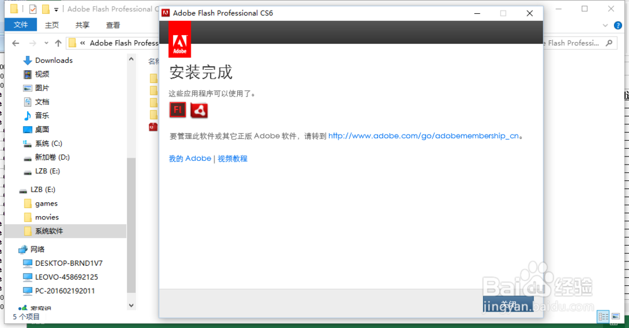Viewport: 629px width, 328px height.
Task: Go forward in File Explorer
Action: [x=33, y=43]
